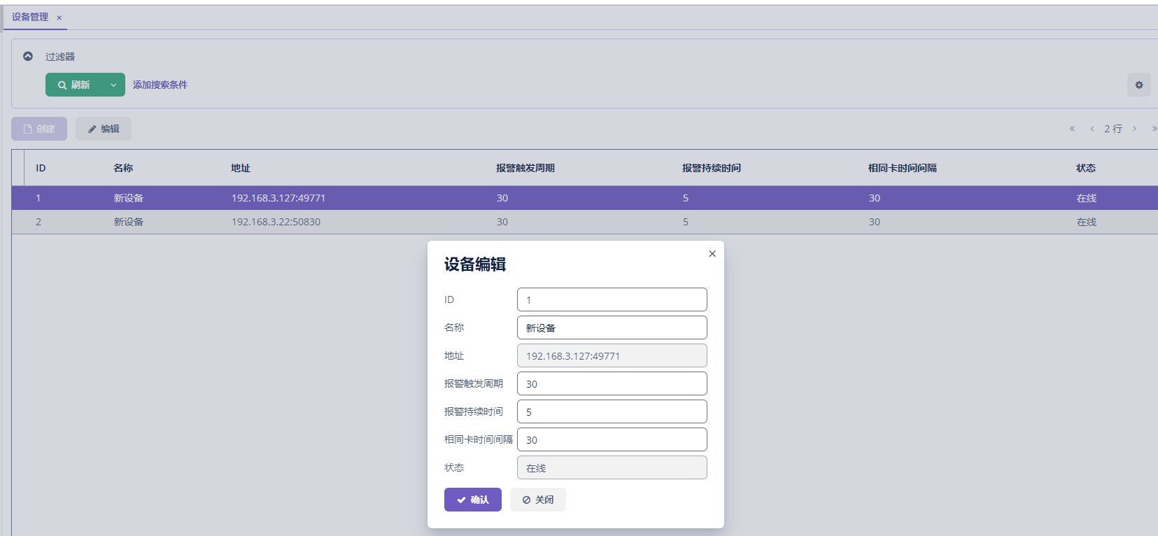Click the settings gear icon in filter panel
Image resolution: width=1158 pixels, height=536 pixels.
(x=1138, y=85)
